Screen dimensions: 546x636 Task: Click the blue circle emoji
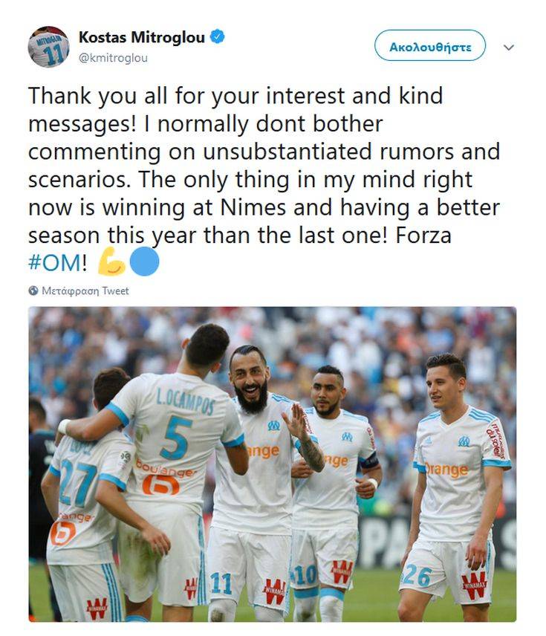[144, 262]
